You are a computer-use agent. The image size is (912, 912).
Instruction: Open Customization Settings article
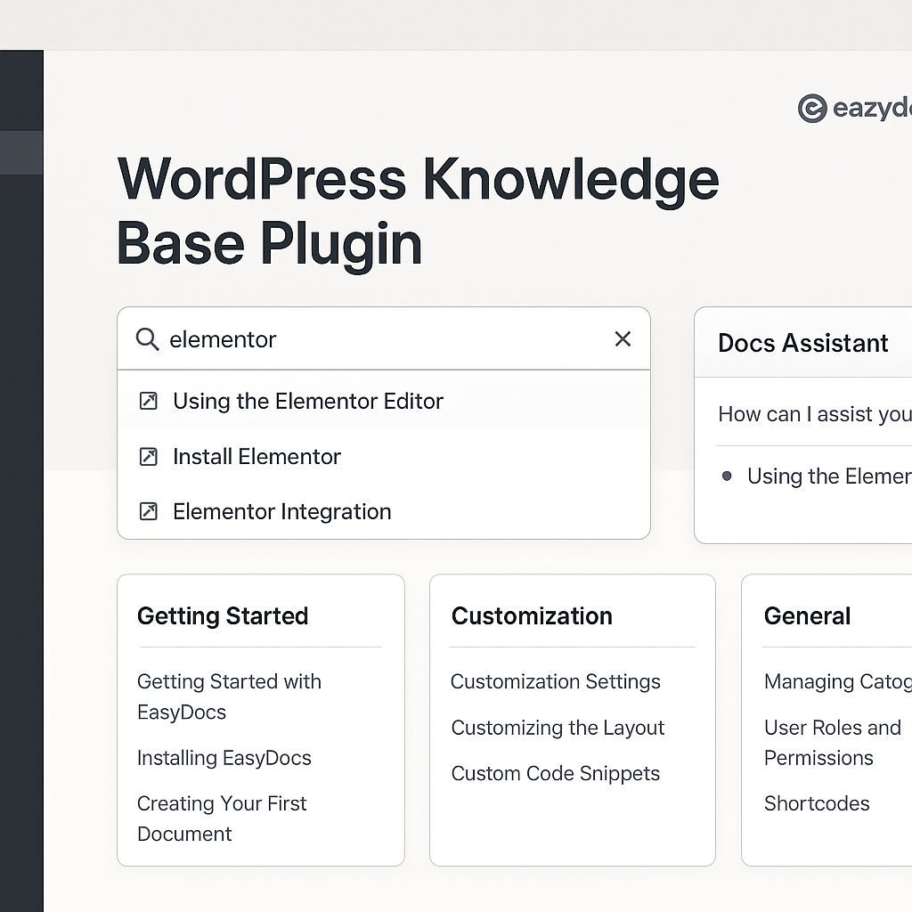click(x=556, y=681)
